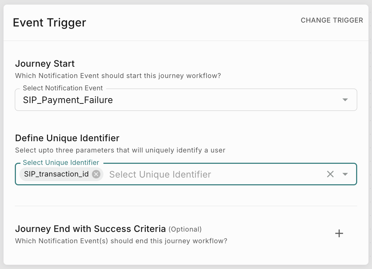Click the teal Select Unique Identifier label
Image resolution: width=372 pixels, height=269 pixels.
[x=61, y=162]
